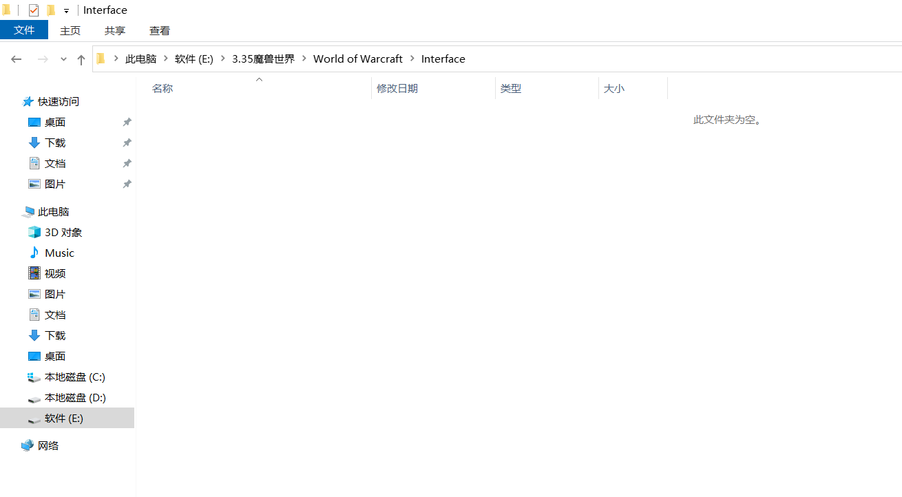Unpin 桌面 from Quick Access

tap(127, 122)
